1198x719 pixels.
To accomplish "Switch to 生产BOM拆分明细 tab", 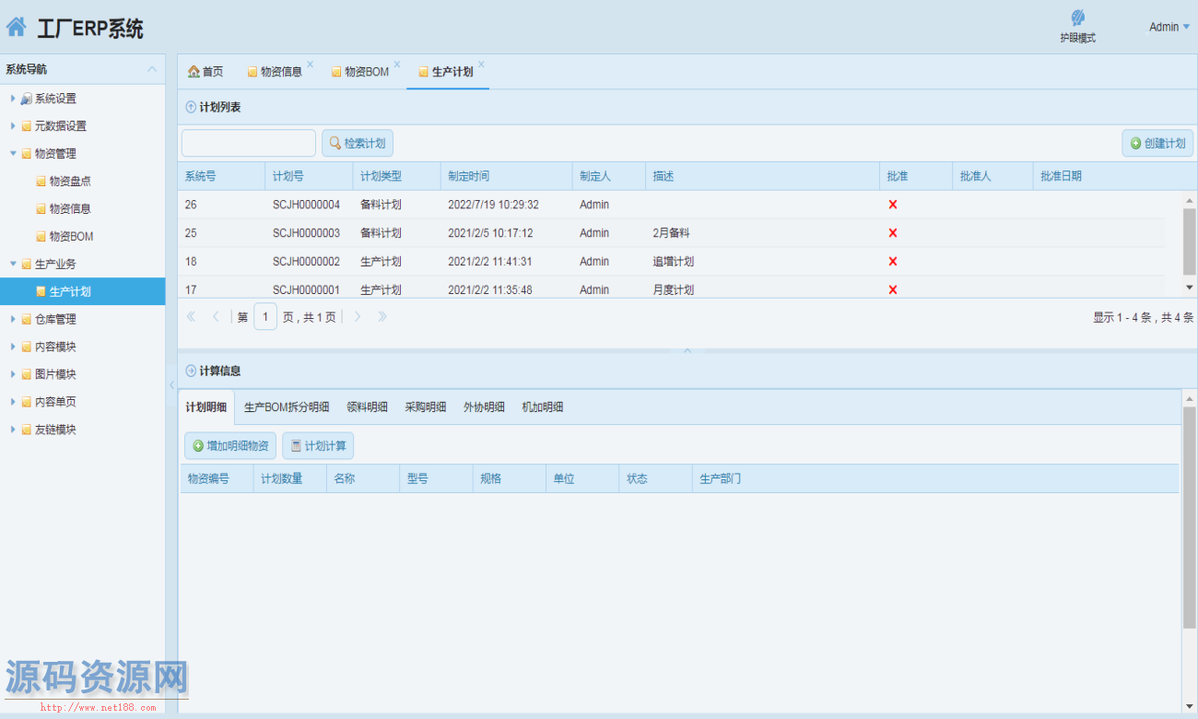I will pos(287,407).
